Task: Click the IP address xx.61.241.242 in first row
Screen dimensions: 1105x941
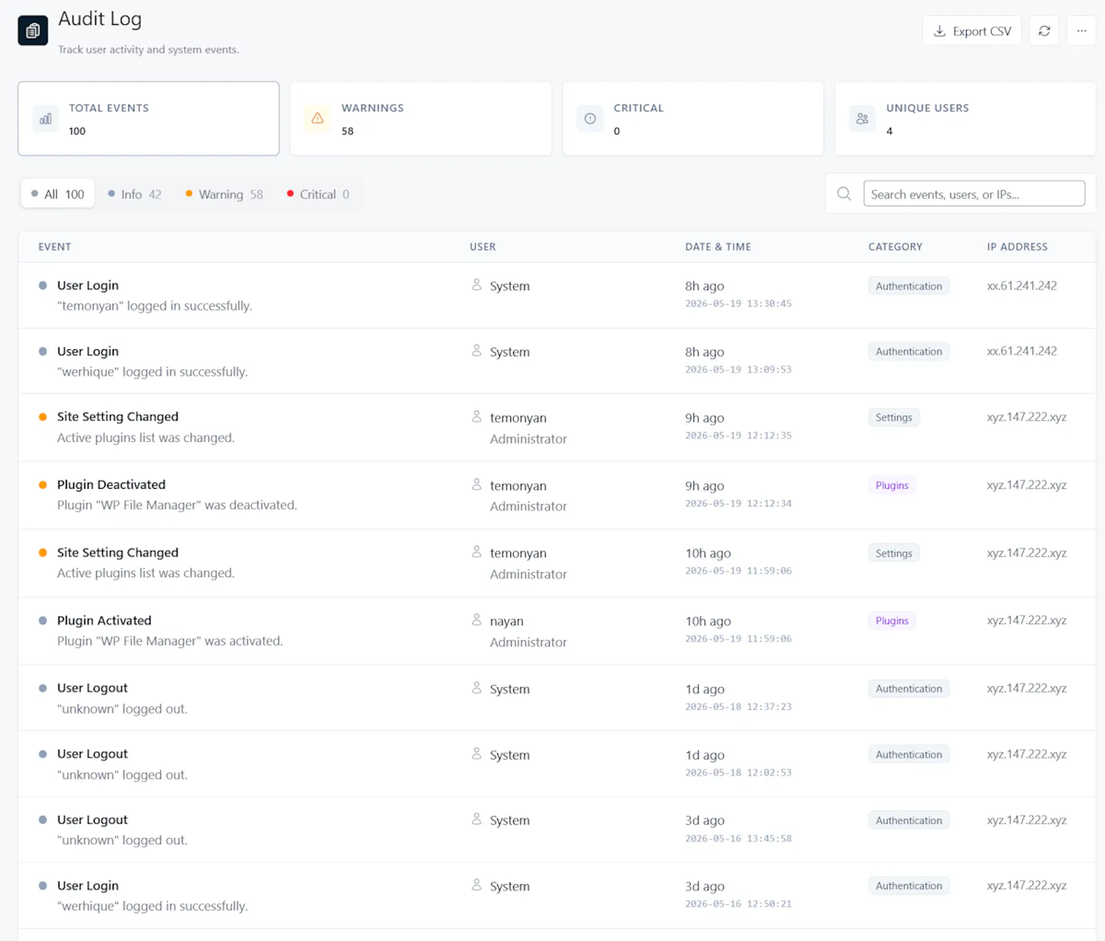Action: [1022, 286]
